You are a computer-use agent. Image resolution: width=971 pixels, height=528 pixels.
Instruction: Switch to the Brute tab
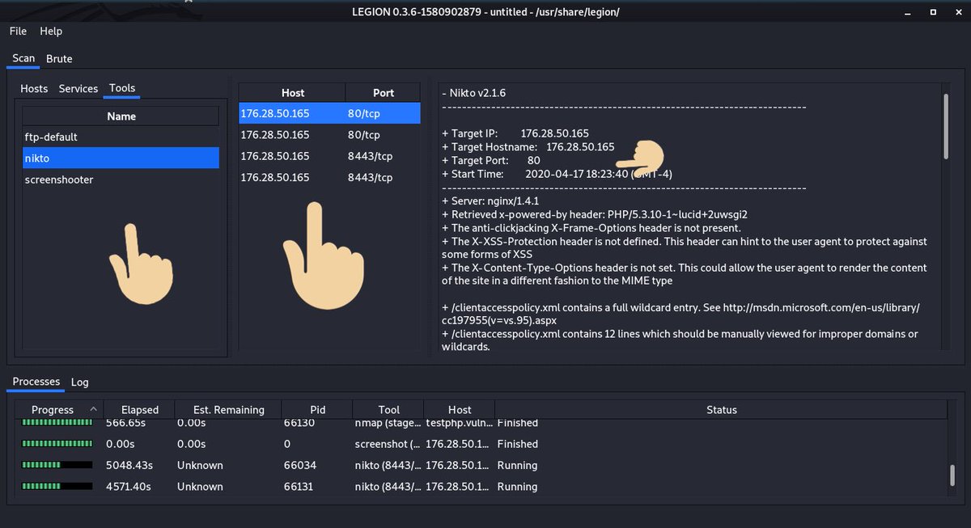59,58
